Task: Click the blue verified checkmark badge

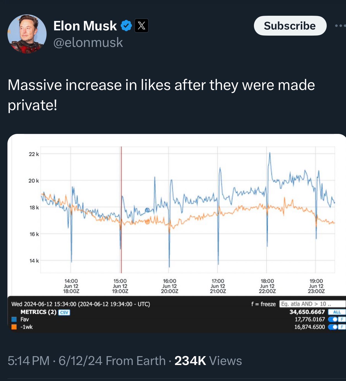Action: pyautogui.click(x=126, y=26)
